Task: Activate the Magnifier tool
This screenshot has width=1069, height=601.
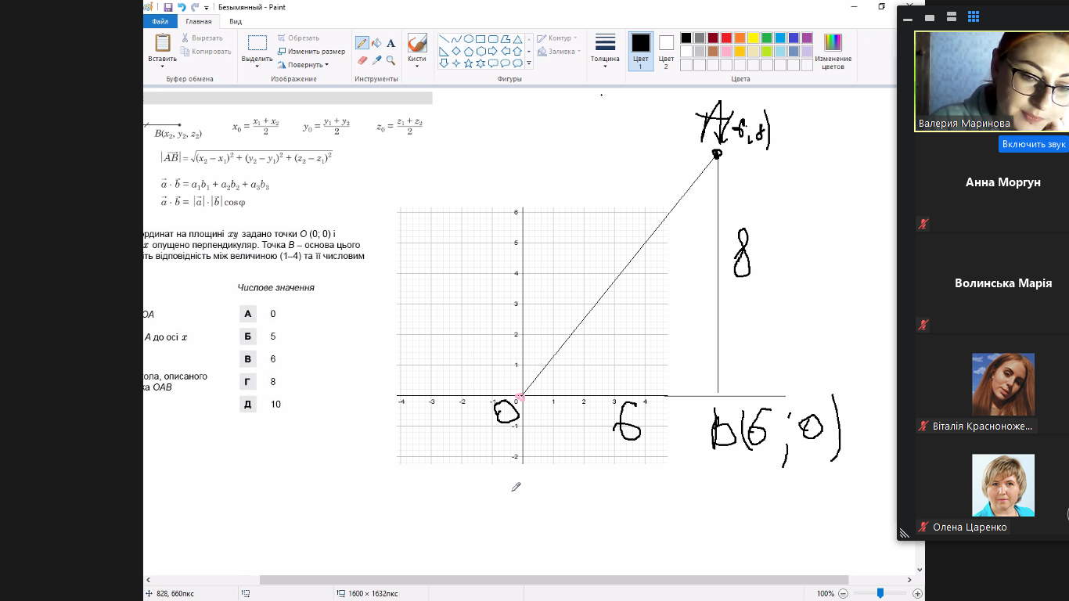Action: point(391,60)
